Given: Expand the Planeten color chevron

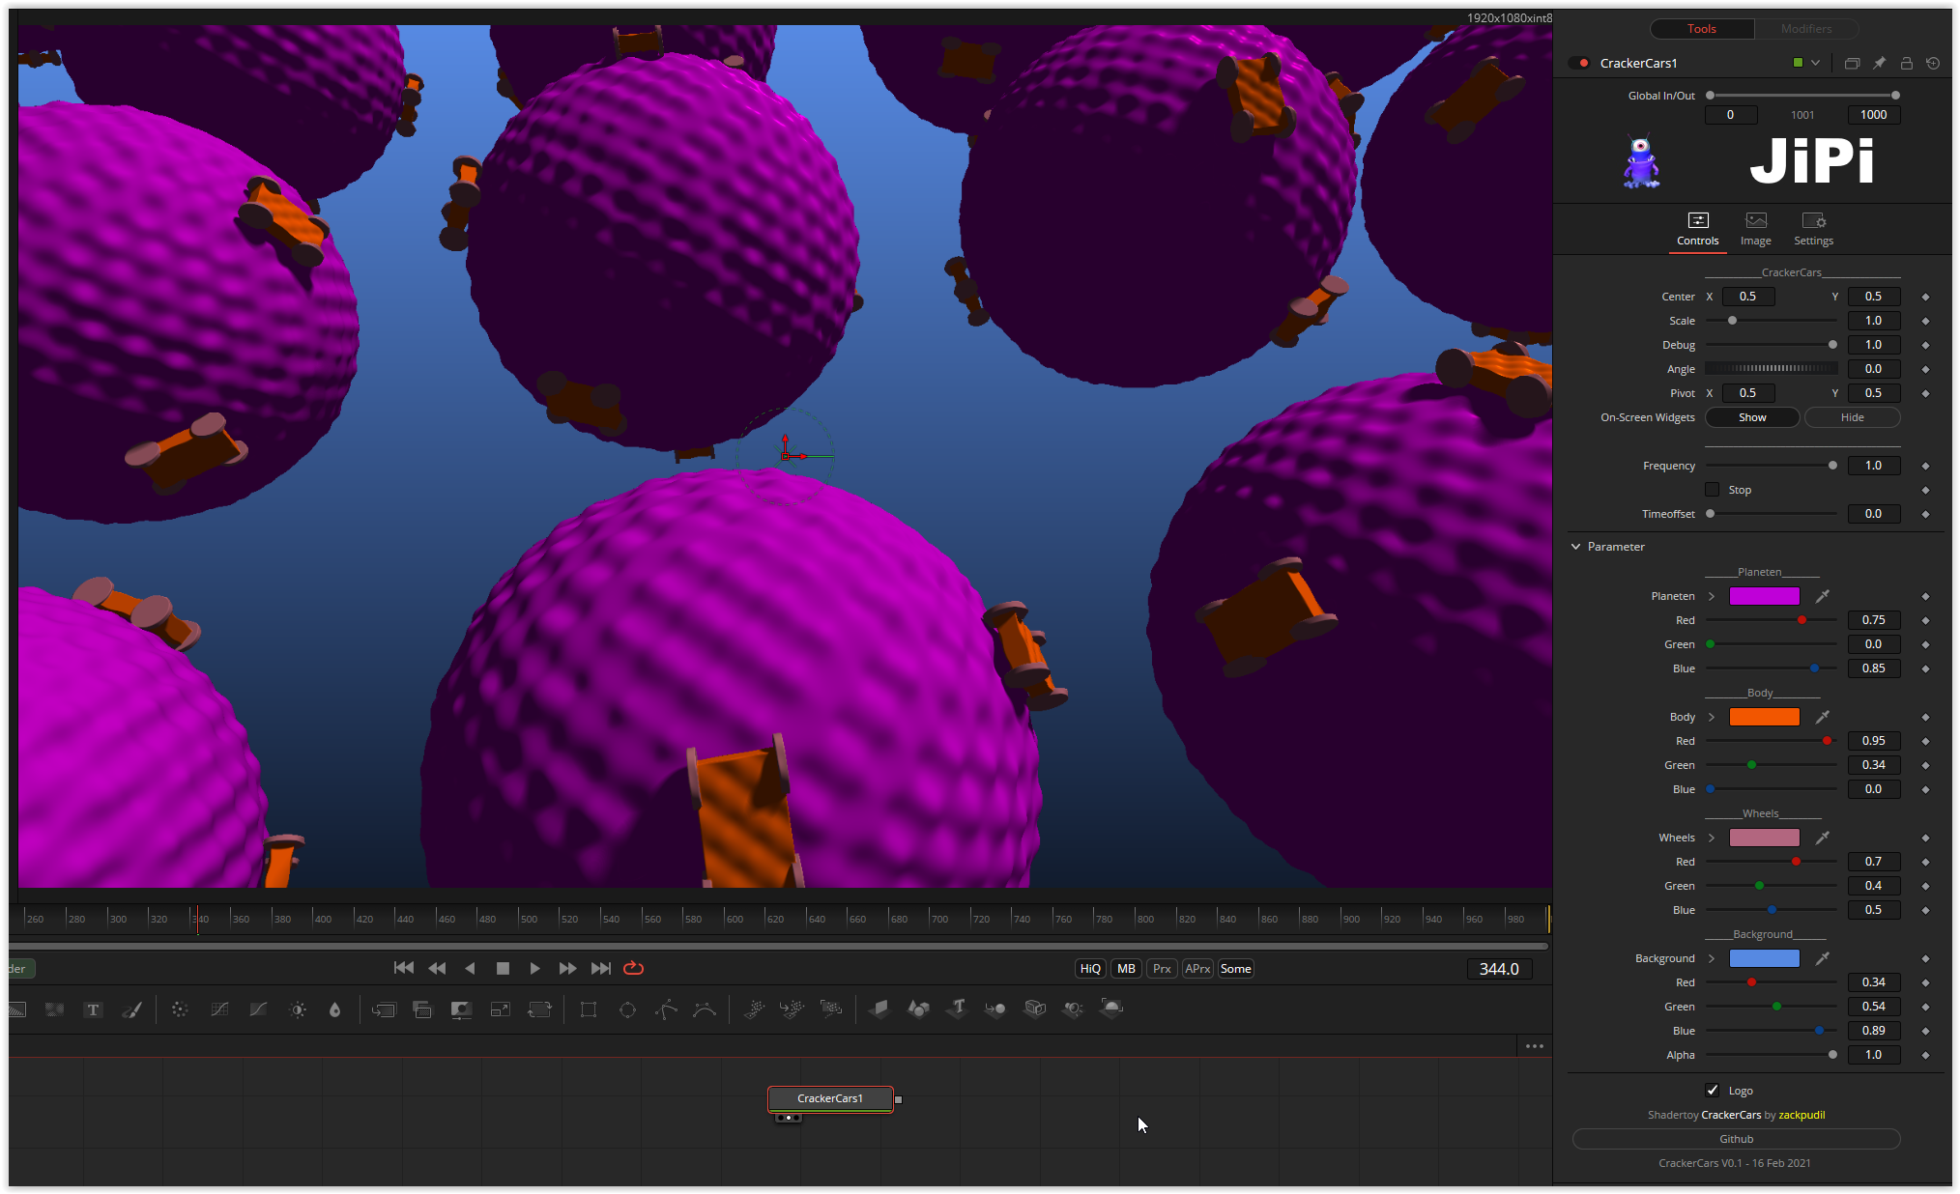Looking at the screenshot, I should point(1712,596).
